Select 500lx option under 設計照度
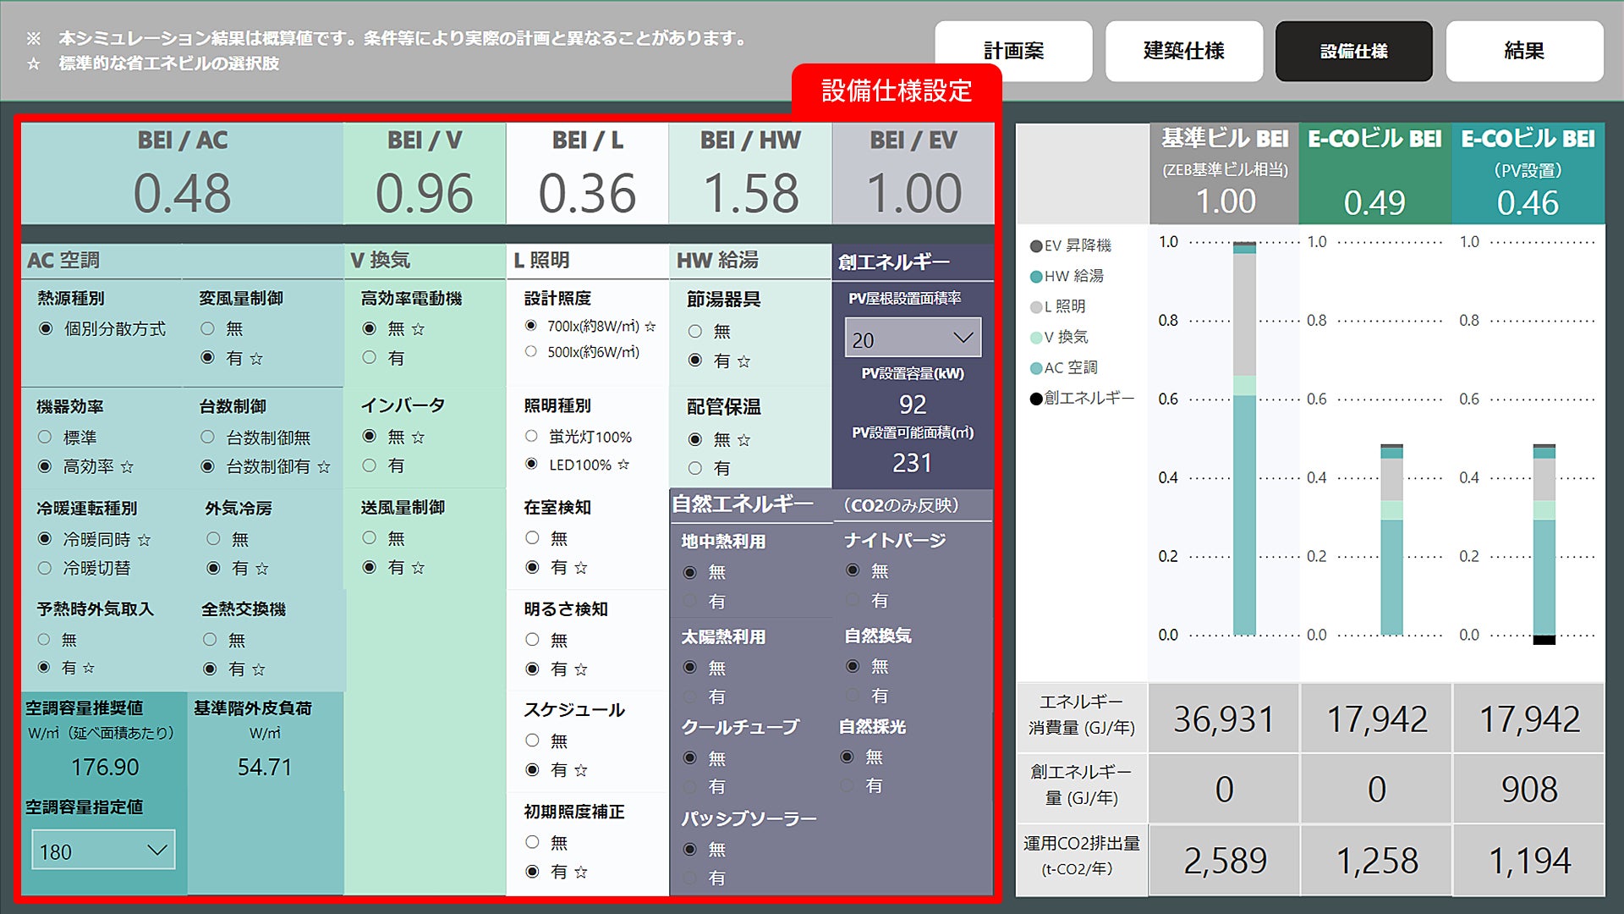 click(531, 351)
